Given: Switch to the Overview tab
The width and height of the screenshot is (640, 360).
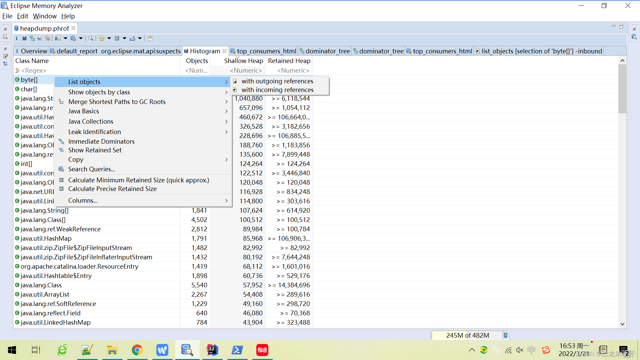Looking at the screenshot, I should tap(34, 51).
